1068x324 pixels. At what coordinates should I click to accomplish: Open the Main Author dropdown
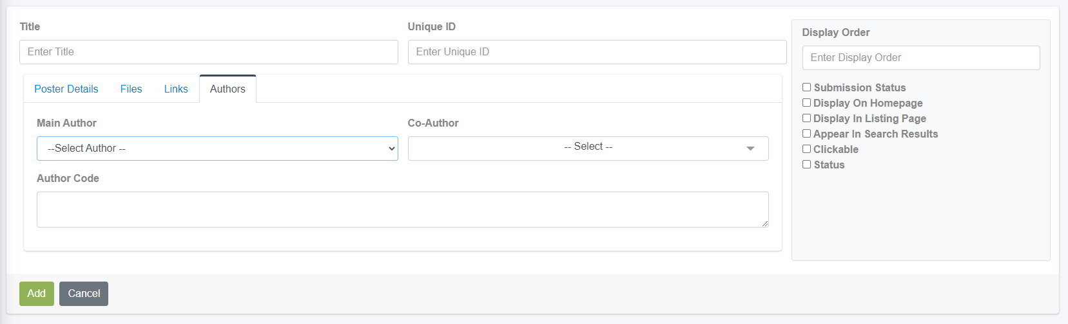(217, 148)
